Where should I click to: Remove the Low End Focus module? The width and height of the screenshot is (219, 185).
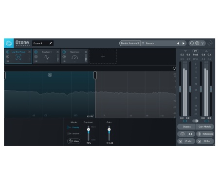coord(29,52)
